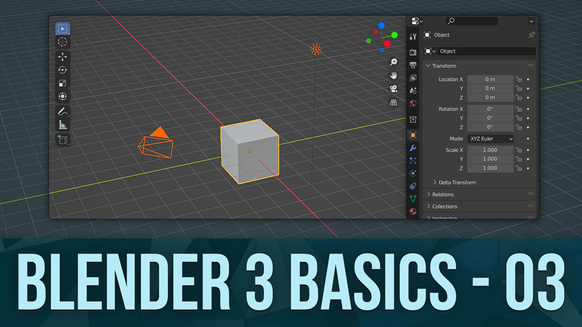
Task: Open the rotation Mode XYZ Euler dropdown
Action: coord(490,139)
